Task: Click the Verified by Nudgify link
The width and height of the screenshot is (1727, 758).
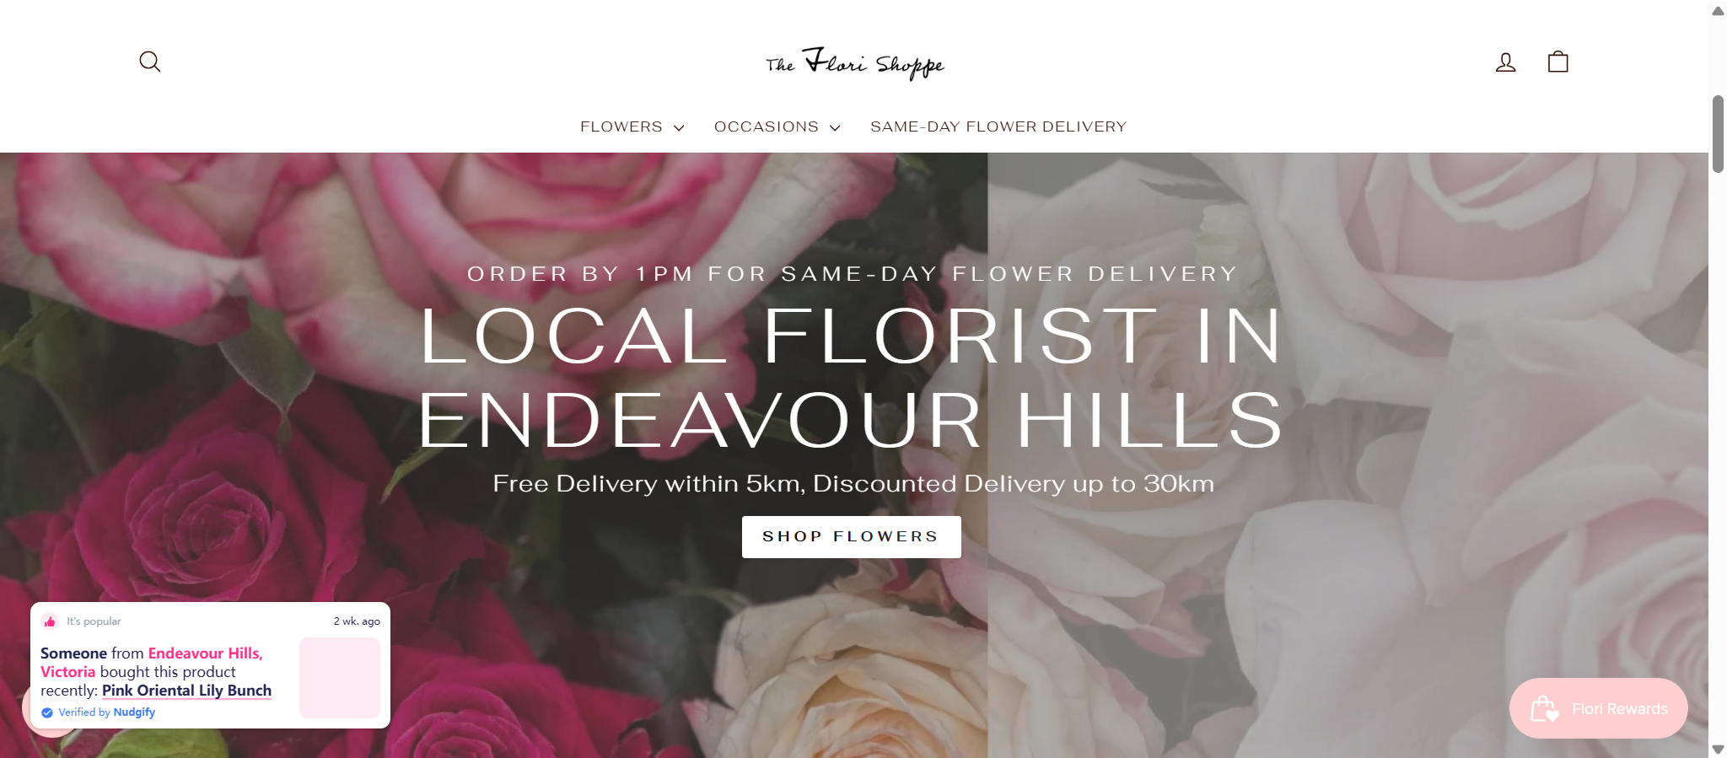Action: (106, 712)
